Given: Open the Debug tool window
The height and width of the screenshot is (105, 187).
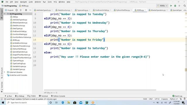Looking at the screenshot, I should [x=20, y=96].
